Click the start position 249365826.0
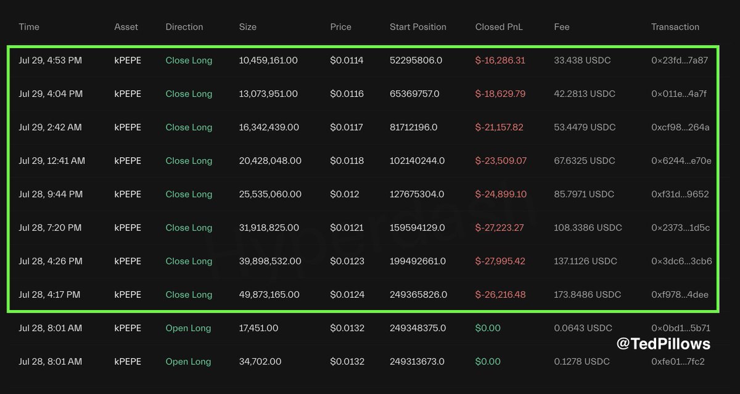 [419, 294]
